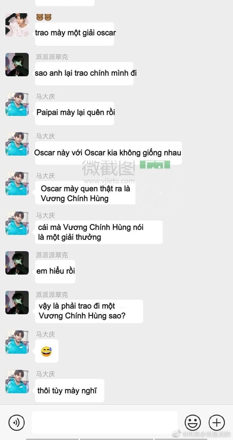The width and height of the screenshot is (233, 440).
Task: Tap 'vậy là phải trao đi một' bubble
Action: click(x=89, y=311)
